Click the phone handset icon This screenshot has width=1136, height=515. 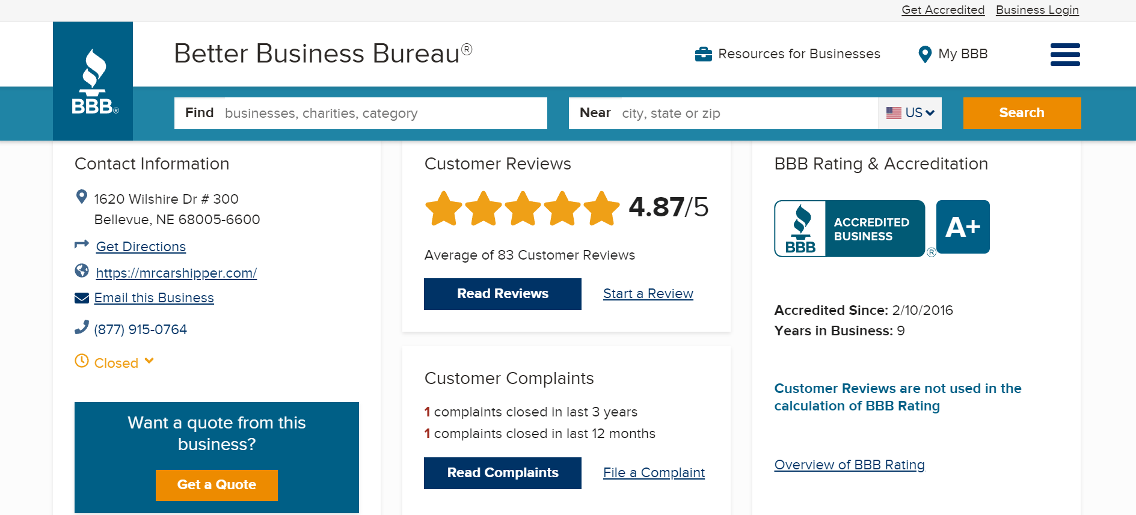[82, 328]
